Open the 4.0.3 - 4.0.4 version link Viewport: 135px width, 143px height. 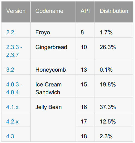[x=14, y=88]
